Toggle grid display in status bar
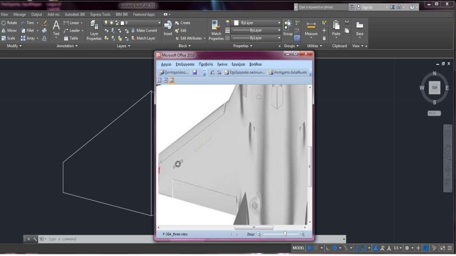Image resolution: width=456 pixels, height=256 pixels. coord(309,248)
